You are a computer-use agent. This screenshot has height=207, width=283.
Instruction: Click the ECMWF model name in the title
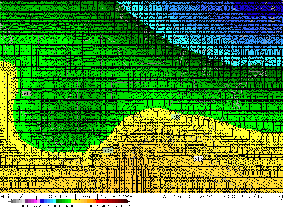tap(122, 196)
